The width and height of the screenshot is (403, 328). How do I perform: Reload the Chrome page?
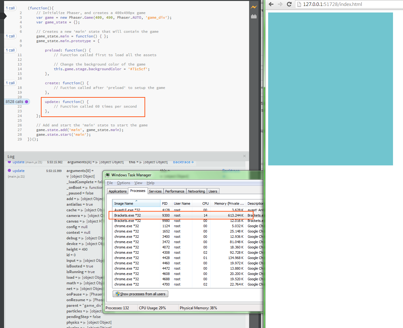point(289,4)
